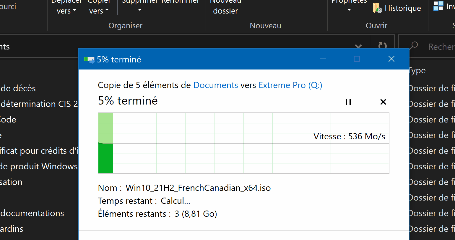The height and width of the screenshot is (240, 455).
Task: Click inside the Rechercher search box
Action: coord(440,46)
